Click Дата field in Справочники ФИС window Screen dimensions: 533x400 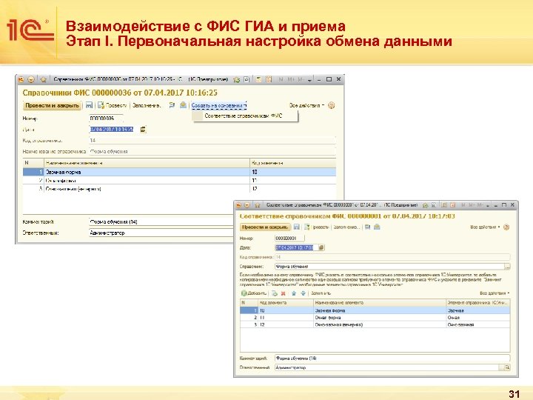click(112, 129)
